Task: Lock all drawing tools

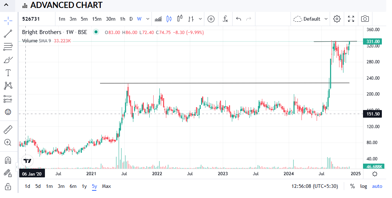Action: 8,186
